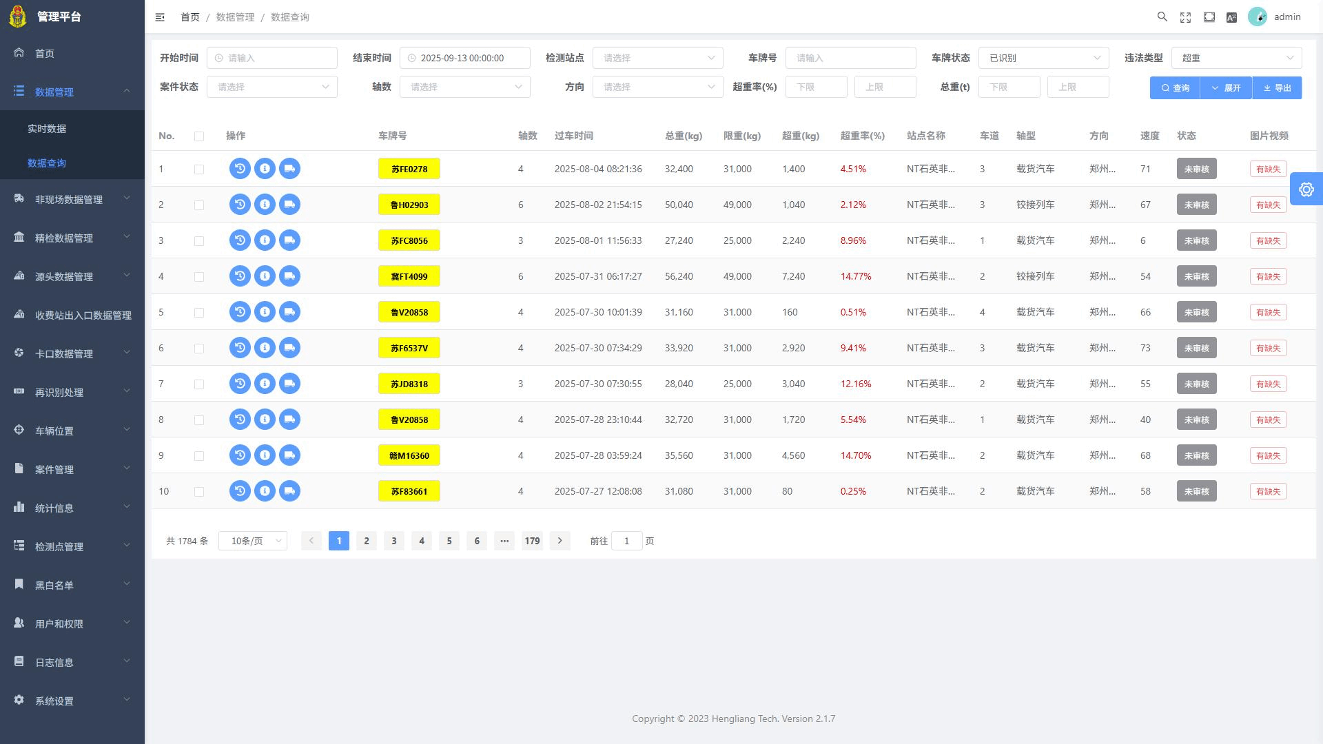Image resolution: width=1323 pixels, height=744 pixels.
Task: Select the header checkbox to choose all rows
Action: (200, 136)
